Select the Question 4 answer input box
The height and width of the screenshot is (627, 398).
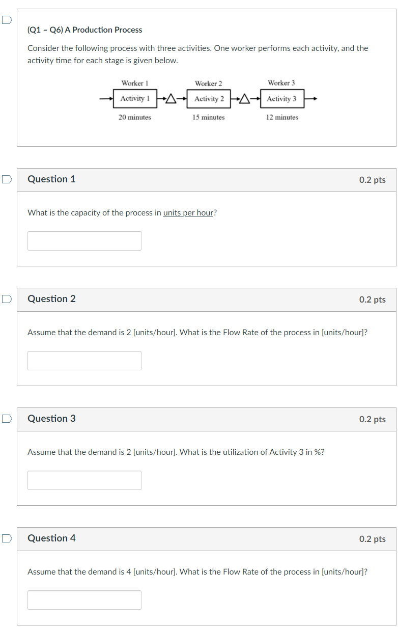pyautogui.click(x=84, y=599)
